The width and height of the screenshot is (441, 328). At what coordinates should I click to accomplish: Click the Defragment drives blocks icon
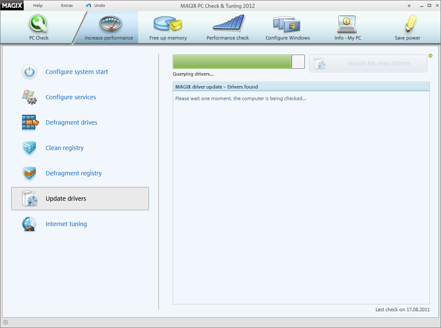(30, 123)
